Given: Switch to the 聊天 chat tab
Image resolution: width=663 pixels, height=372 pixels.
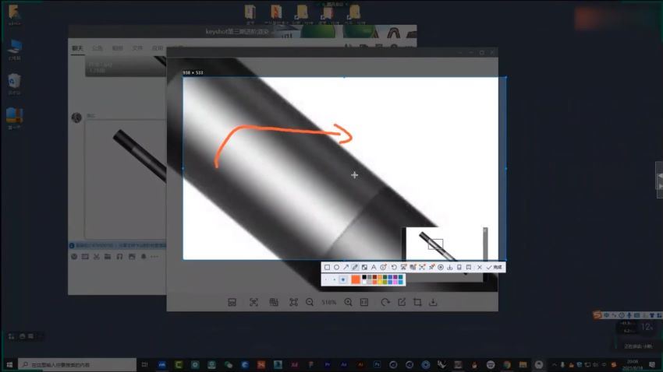Looking at the screenshot, I should (77, 47).
